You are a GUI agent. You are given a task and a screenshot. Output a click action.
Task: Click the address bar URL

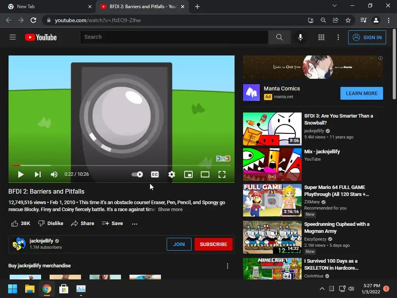tap(98, 20)
